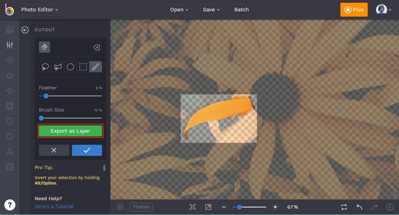This screenshot has height=215, width=399.
Task: Open the Artsy sidebar icon
Action: [10, 91]
